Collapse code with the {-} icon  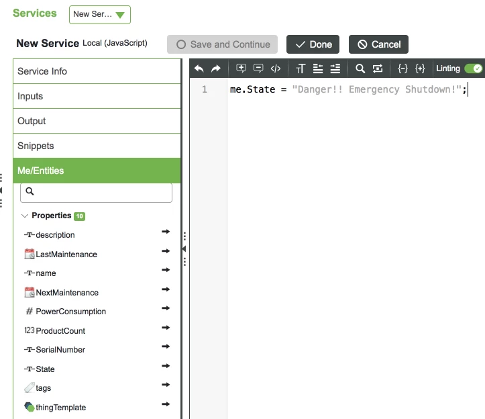tap(402, 68)
